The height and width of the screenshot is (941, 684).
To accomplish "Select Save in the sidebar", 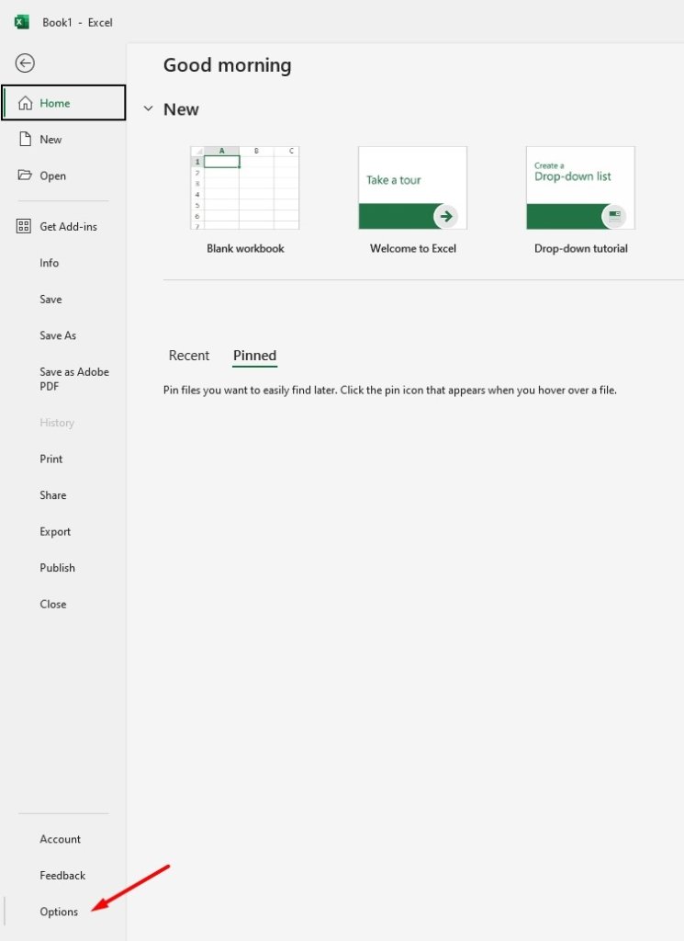I will (50, 299).
